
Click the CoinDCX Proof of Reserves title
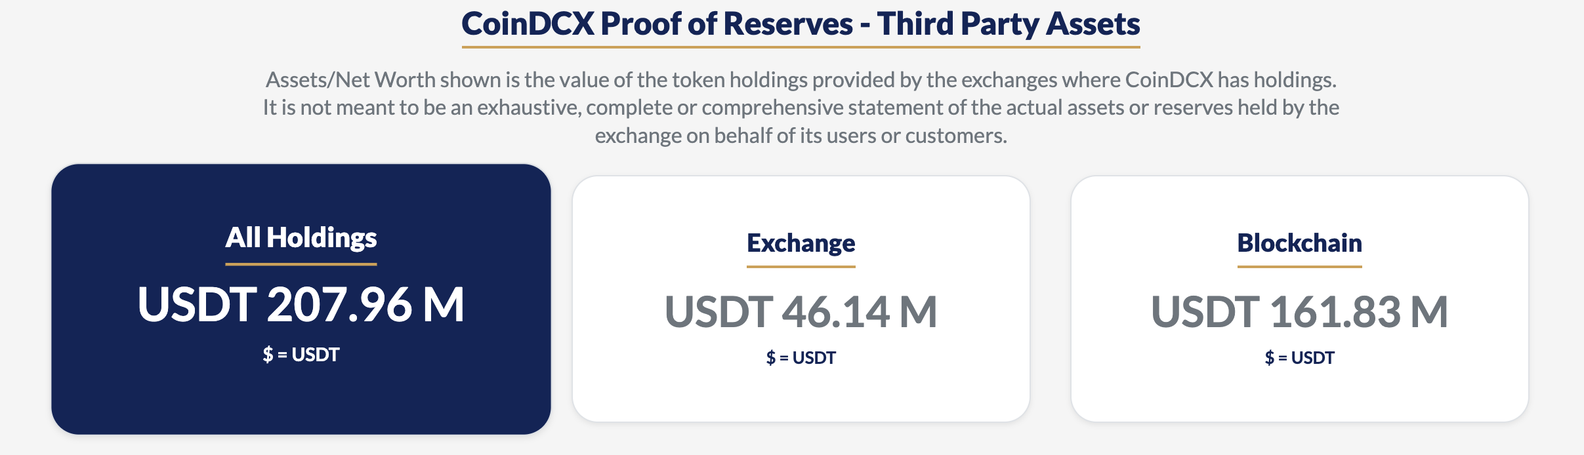pos(801,24)
